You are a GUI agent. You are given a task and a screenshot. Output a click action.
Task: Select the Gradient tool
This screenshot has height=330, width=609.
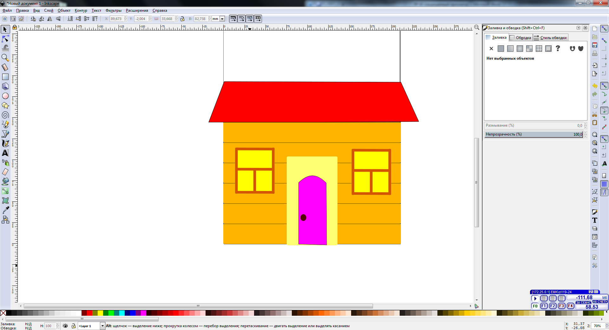5,191
